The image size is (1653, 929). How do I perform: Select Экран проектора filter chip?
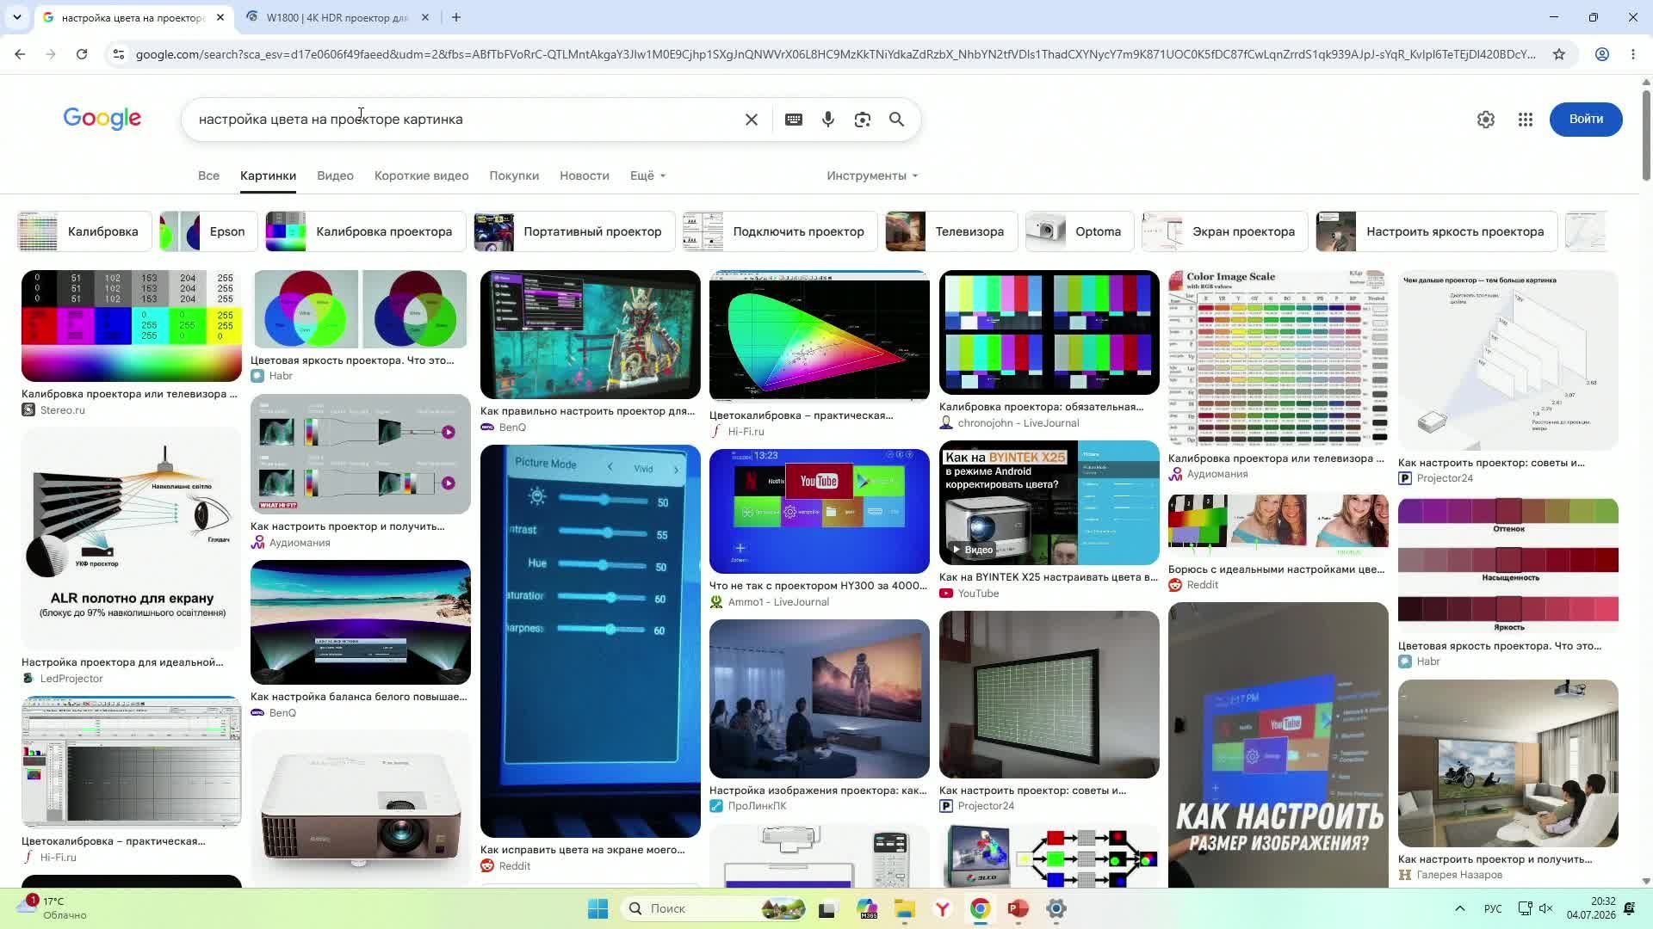point(1224,231)
